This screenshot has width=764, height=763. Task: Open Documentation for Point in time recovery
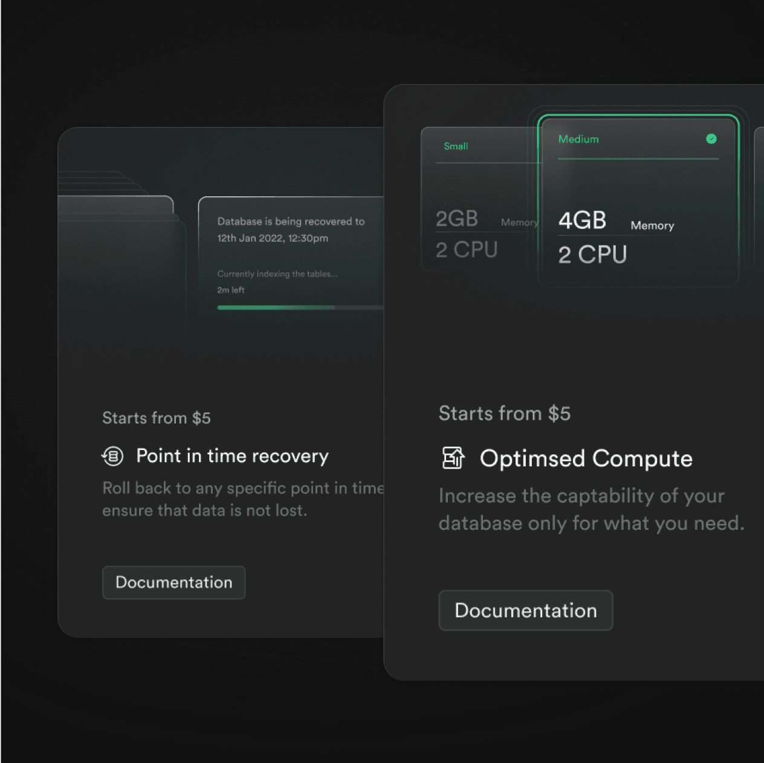(x=173, y=582)
